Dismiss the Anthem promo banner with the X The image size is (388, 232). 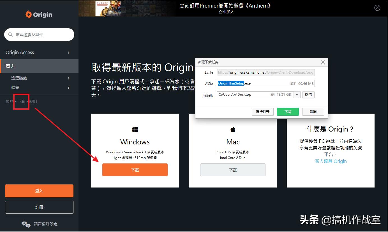click(377, 8)
